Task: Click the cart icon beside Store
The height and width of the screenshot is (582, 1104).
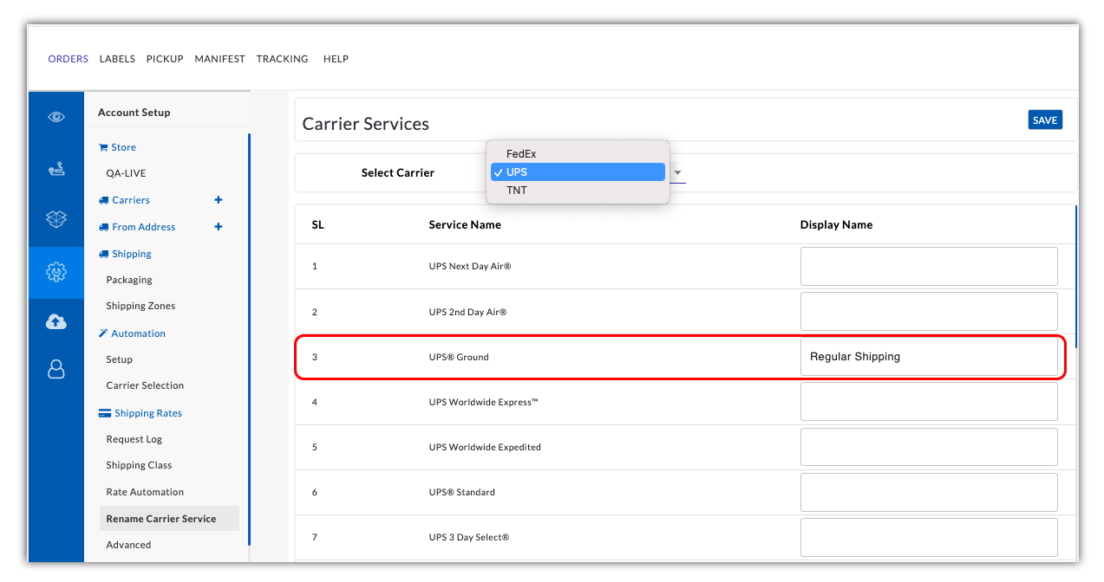Action: 103,147
